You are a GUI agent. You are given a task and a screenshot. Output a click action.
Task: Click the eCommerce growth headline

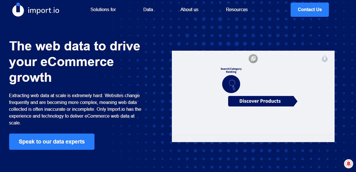[74, 62]
